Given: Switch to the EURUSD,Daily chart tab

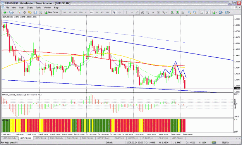Looking at the screenshot, I should 56,138.
